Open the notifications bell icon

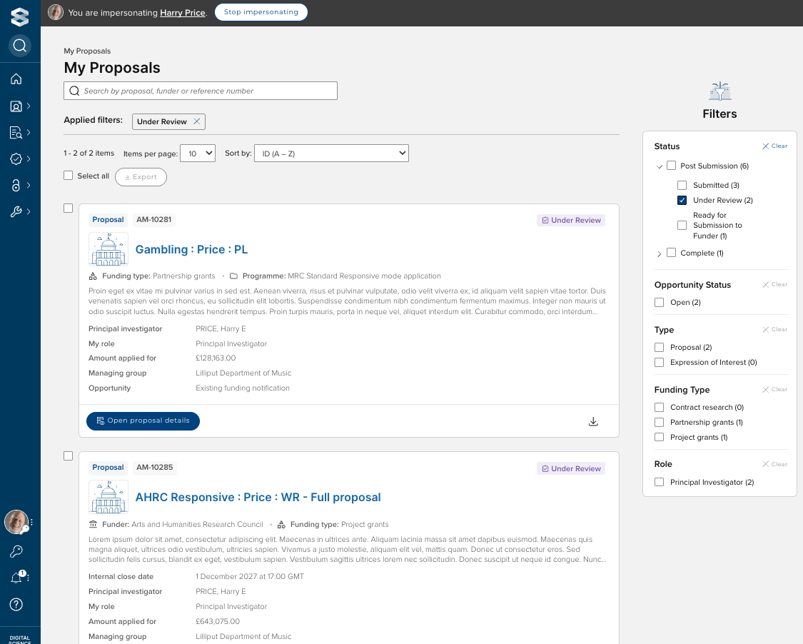click(16, 578)
